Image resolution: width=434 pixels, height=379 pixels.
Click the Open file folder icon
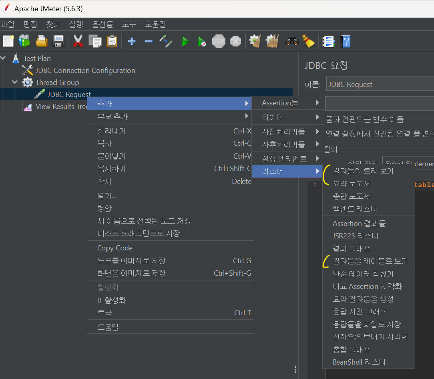click(x=42, y=42)
